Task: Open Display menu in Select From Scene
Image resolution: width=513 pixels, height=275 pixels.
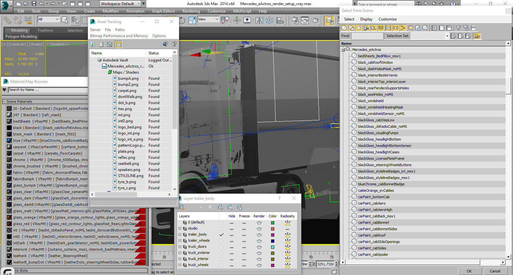Action: tap(366, 19)
